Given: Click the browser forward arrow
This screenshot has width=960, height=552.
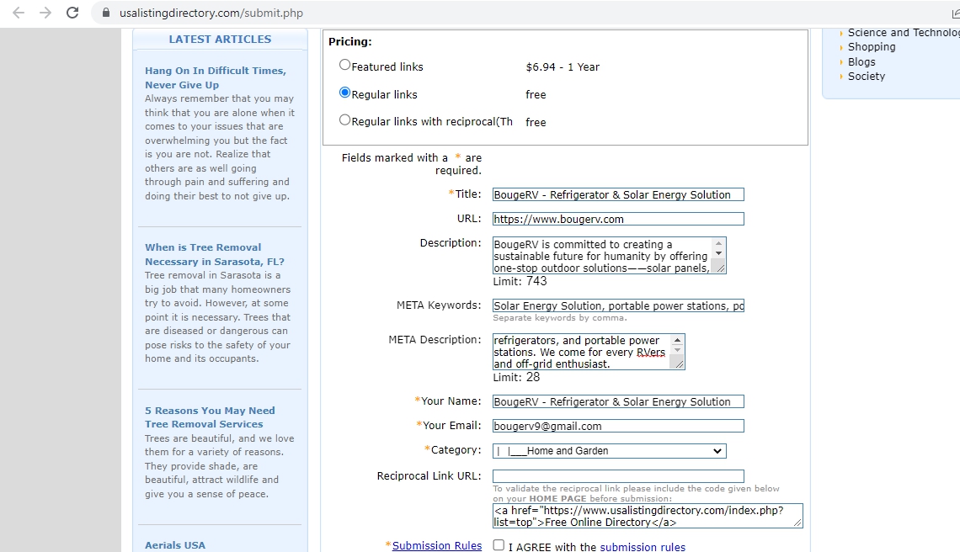Looking at the screenshot, I should (x=45, y=13).
